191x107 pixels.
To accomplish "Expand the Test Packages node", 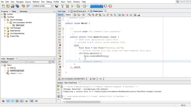I will 5,28.
